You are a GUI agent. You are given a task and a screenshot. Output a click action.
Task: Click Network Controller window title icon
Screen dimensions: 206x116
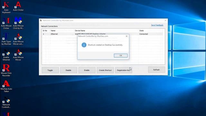pos(41,20)
